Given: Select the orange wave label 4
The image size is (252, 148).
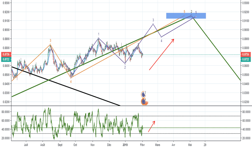Looking at the screenshot, I should 71,82.
